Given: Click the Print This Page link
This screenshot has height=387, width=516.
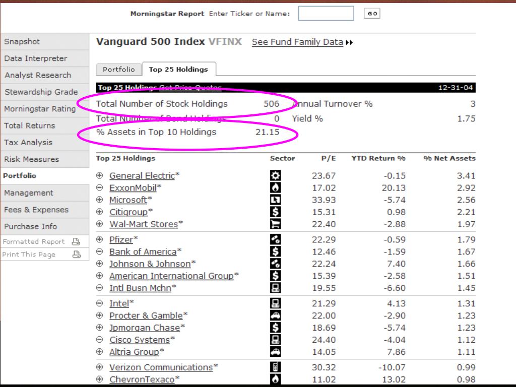Looking at the screenshot, I should [29, 254].
